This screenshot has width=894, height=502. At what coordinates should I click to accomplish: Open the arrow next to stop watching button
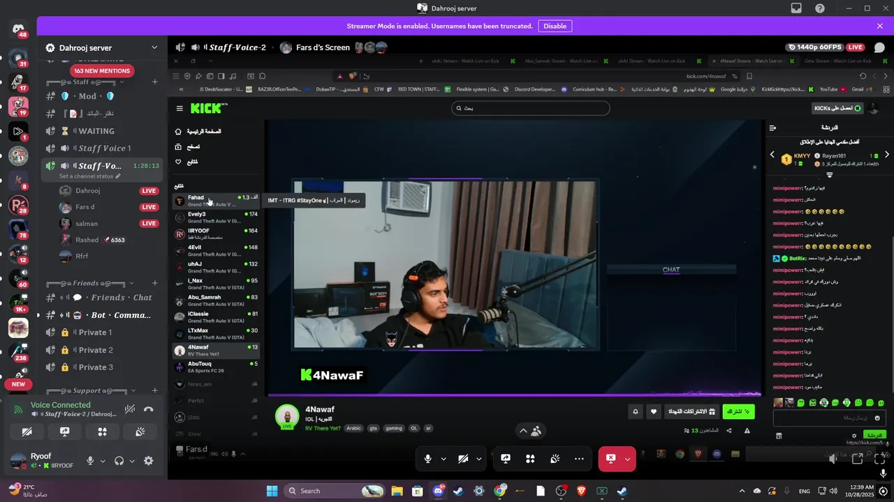click(x=628, y=459)
